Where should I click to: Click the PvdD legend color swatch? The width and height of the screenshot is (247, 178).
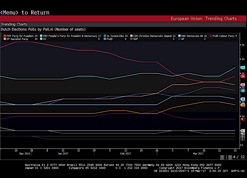tap(105, 39)
